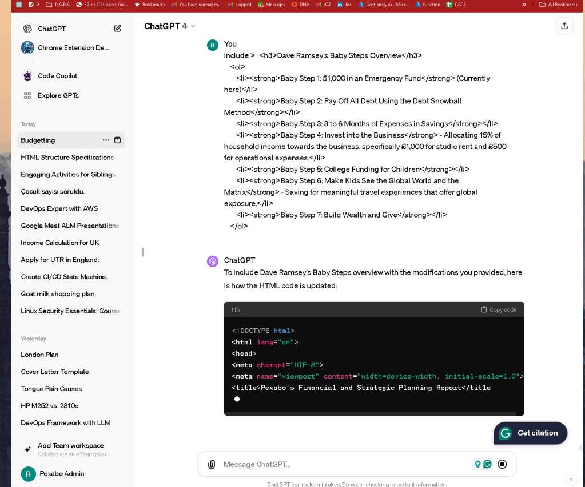Open Income Calculation for UK chat
The image size is (585, 487).
tap(71, 243)
